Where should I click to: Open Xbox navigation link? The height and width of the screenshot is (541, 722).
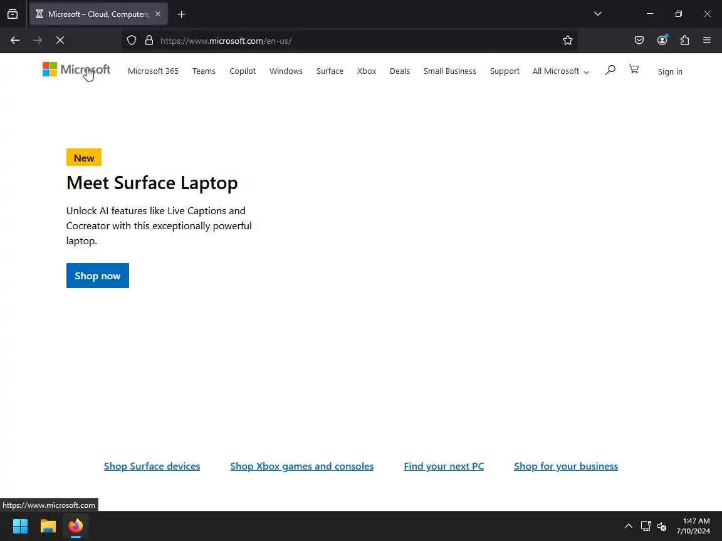[x=367, y=71]
